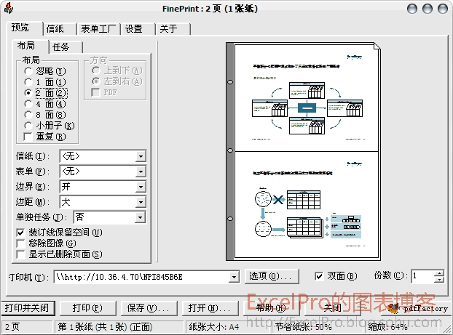Viewport: 453px width, 335px height.
Task: Click the 打印并关闭 button
Action: coord(28,308)
